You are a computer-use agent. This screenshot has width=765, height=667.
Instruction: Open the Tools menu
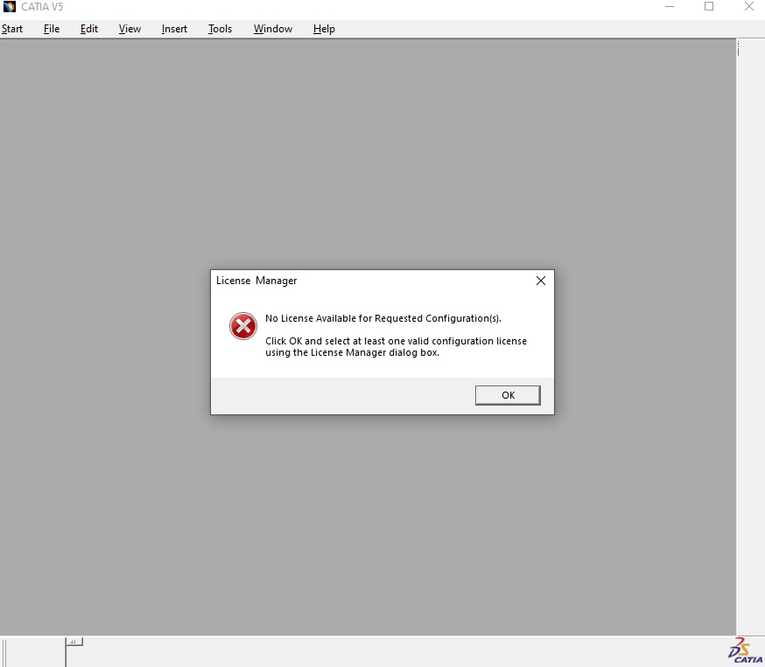(220, 29)
